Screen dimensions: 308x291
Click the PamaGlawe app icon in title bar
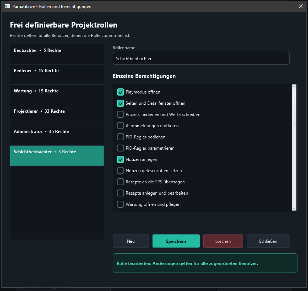(x=8, y=6)
